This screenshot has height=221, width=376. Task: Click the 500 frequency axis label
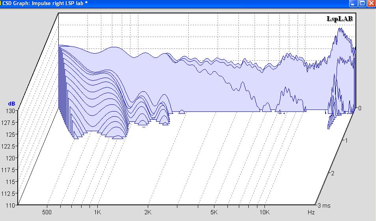[47, 212]
